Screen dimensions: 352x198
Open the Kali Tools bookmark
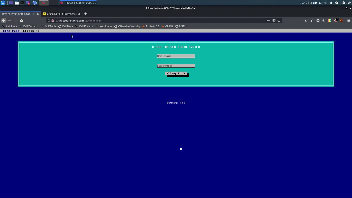click(x=48, y=26)
